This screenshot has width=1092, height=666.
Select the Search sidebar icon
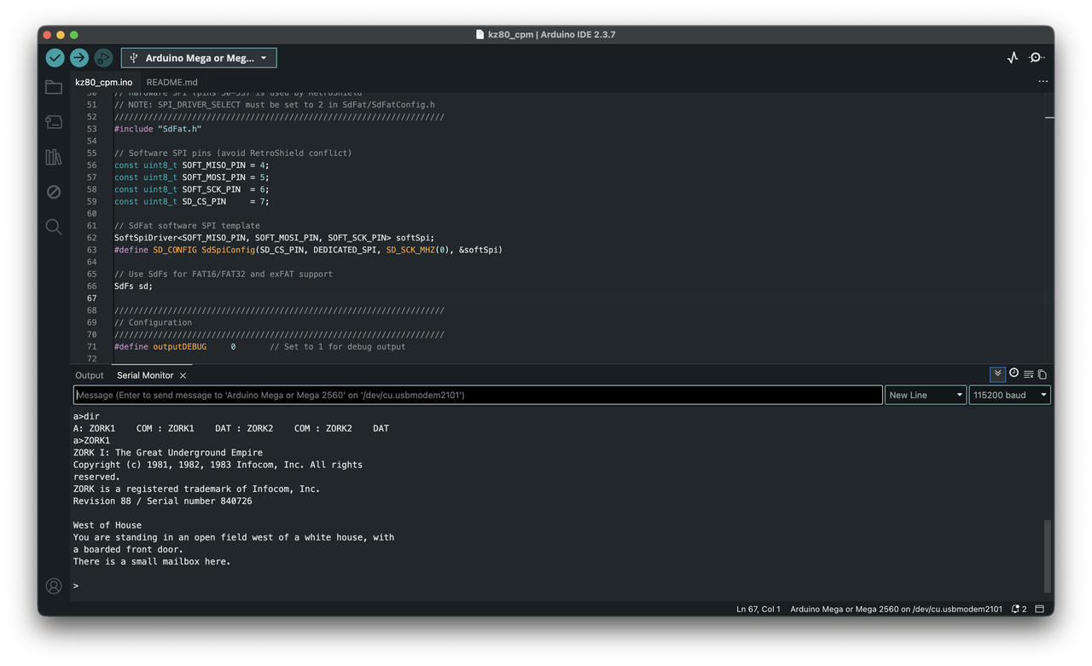coord(53,227)
